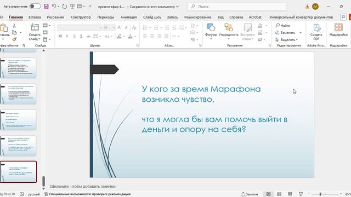Click the Cut scissors icon
Image resolution: width=351 pixels, height=197 pixels.
click(x=14, y=26)
